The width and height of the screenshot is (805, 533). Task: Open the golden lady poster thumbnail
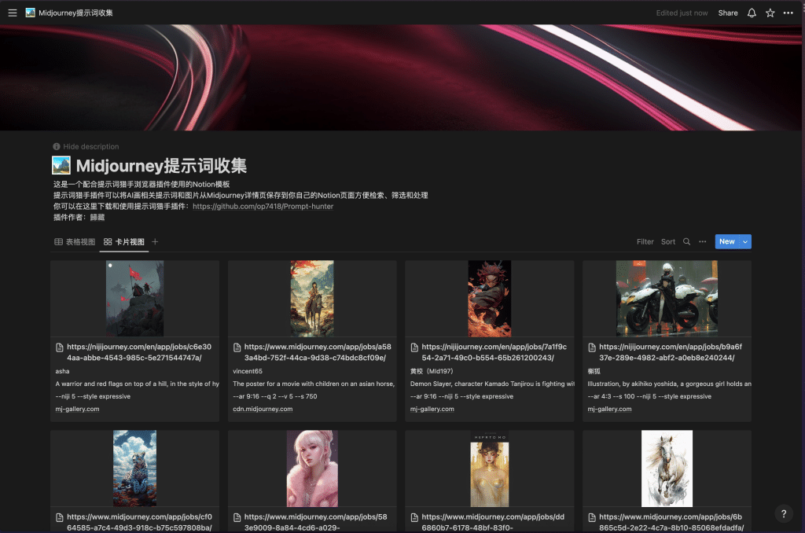[x=489, y=469]
